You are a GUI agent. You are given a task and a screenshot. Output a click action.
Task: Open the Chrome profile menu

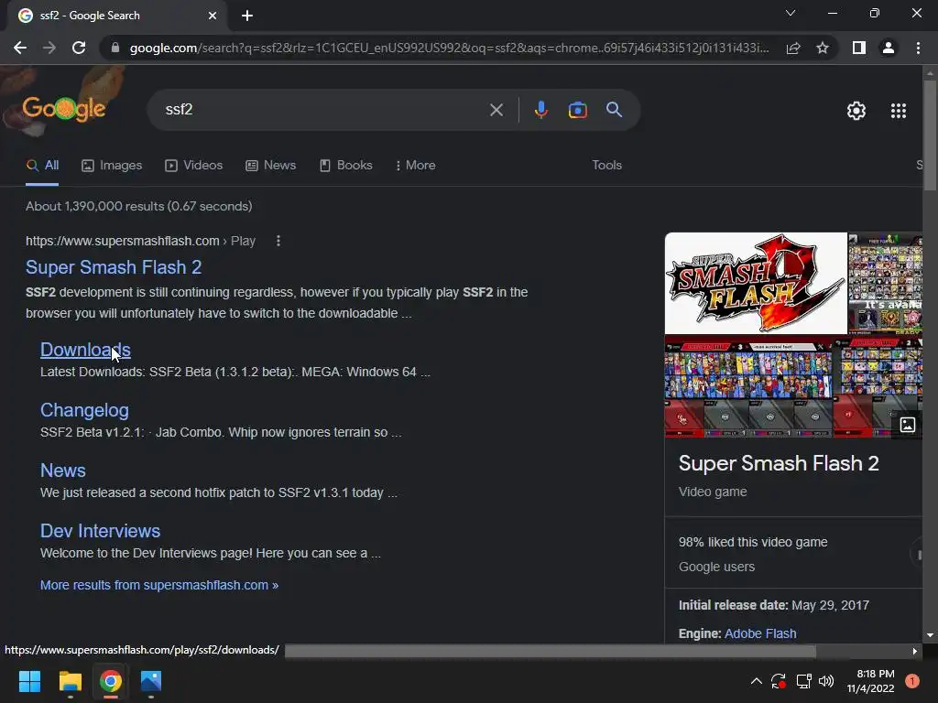889,48
